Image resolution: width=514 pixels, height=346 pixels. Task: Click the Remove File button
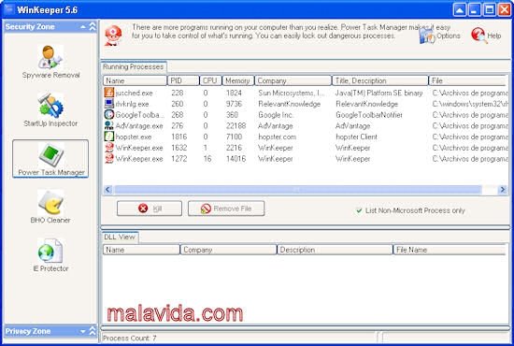coord(226,209)
